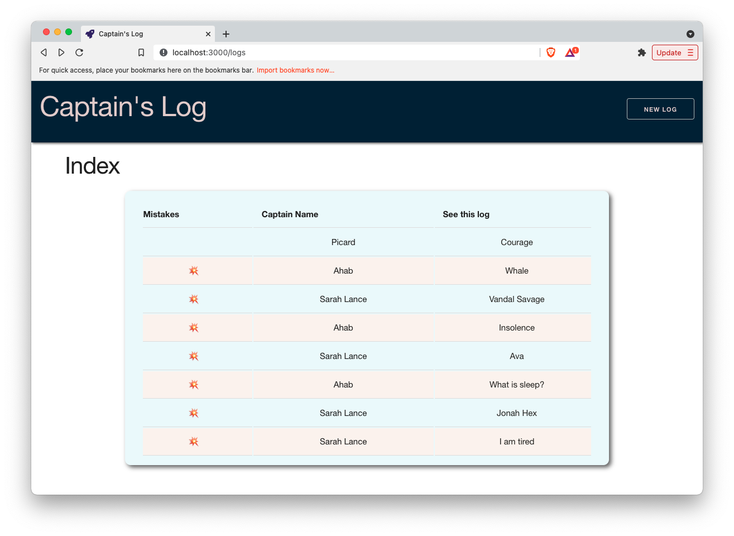Screen dimensions: 734x536
Task: Open the Ava log
Action: click(517, 356)
